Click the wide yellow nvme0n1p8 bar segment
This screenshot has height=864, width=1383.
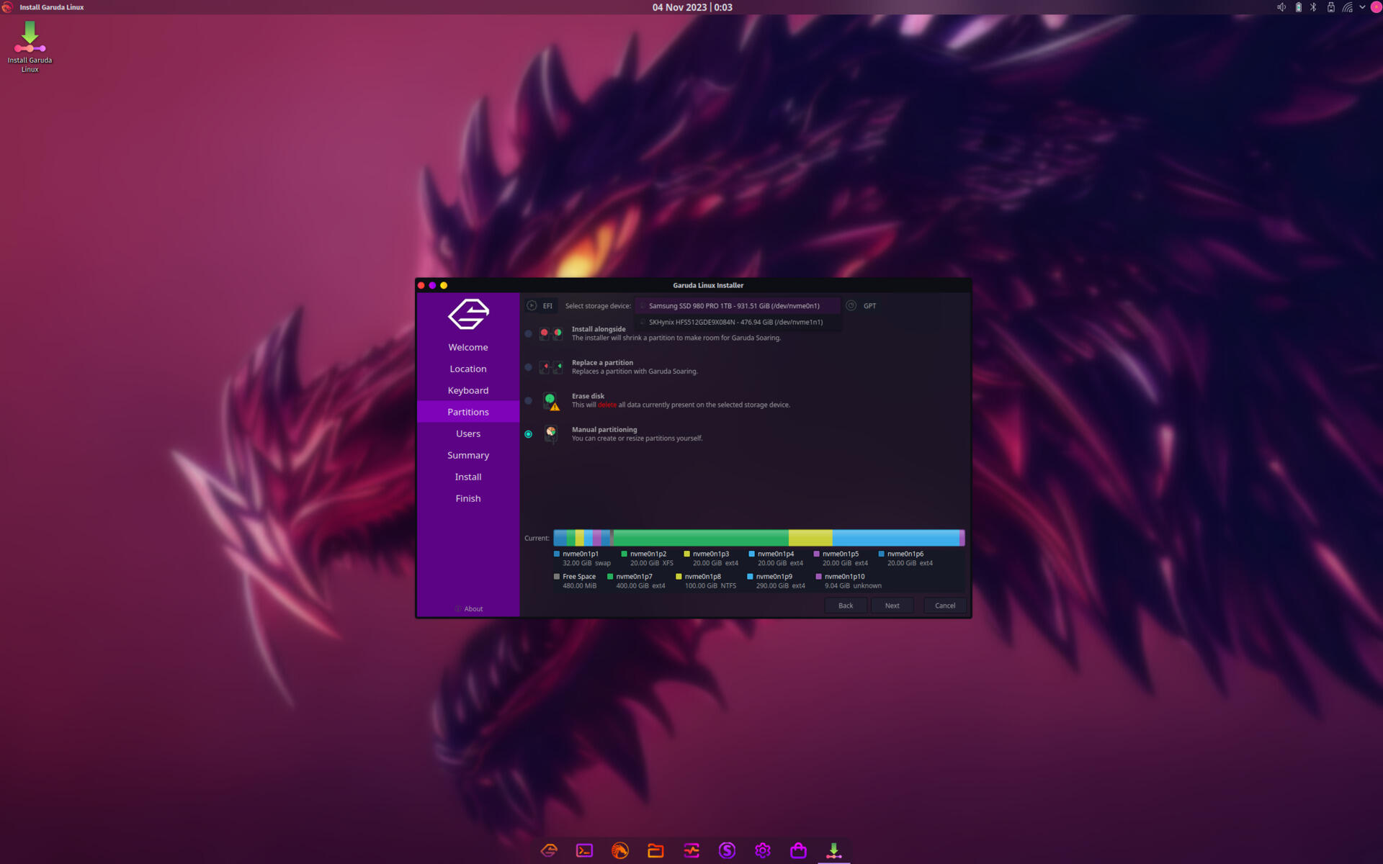coord(810,538)
